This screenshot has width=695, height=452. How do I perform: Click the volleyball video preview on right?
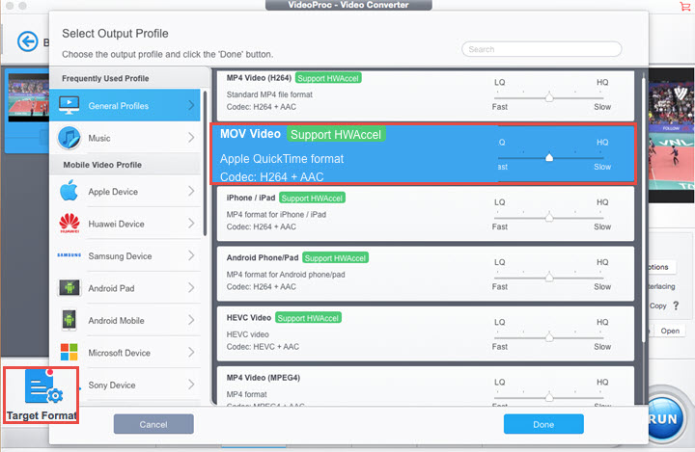[671, 135]
